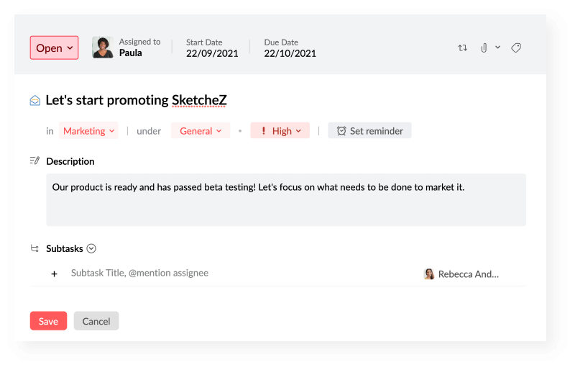
Task: Click the paperclip attachment icon
Action: (484, 48)
